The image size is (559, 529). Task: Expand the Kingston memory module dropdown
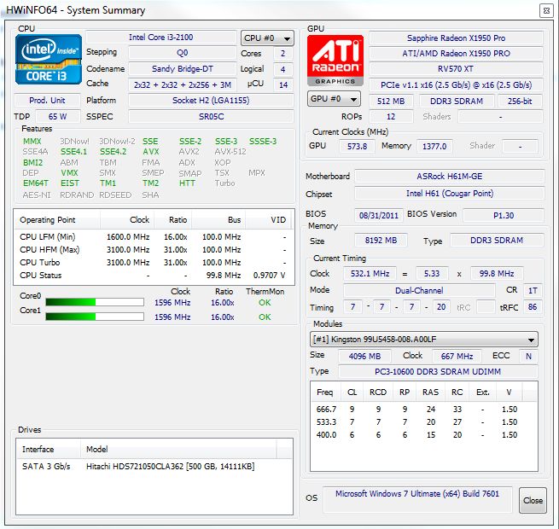[424, 340]
